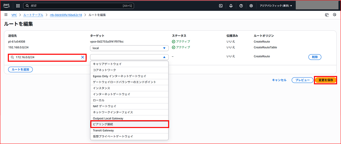Choose Egress Only インターネットゲートウェイ option
Image resolution: width=341 pixels, height=144 pixels.
point(129,76)
